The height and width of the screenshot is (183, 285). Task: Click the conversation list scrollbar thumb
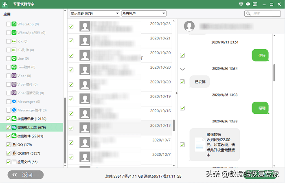click(174, 125)
